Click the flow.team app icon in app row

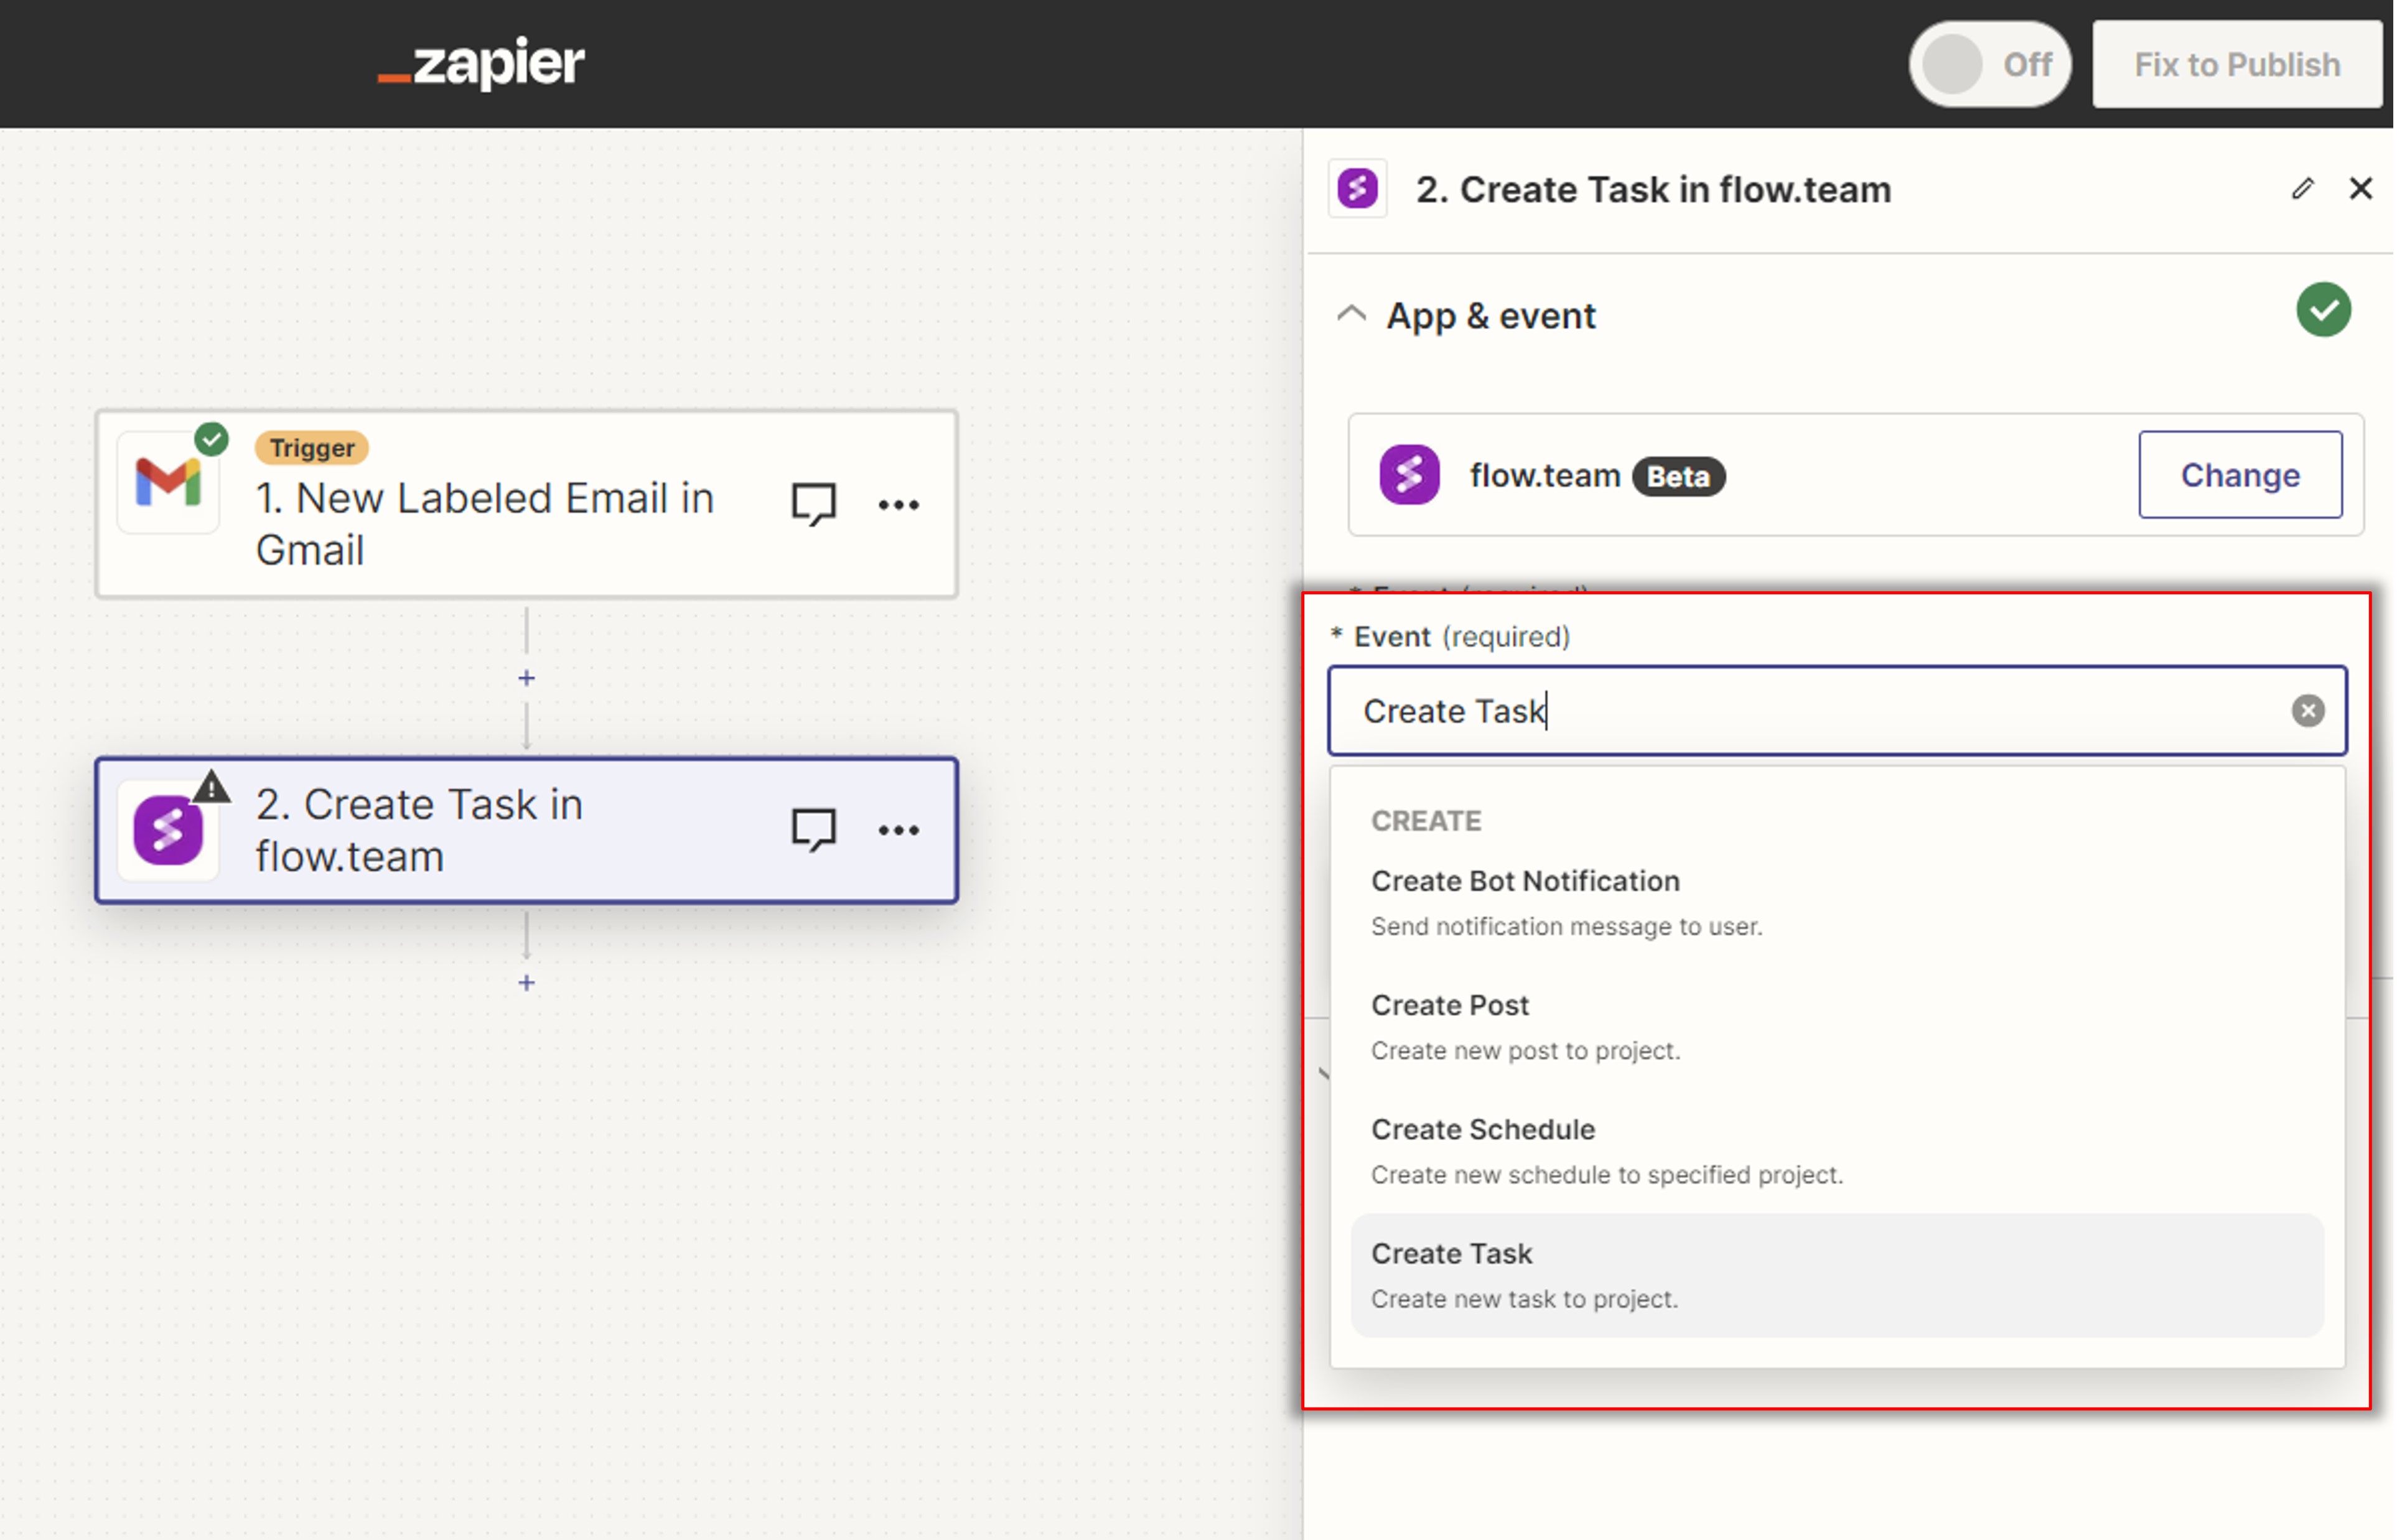1409,475
